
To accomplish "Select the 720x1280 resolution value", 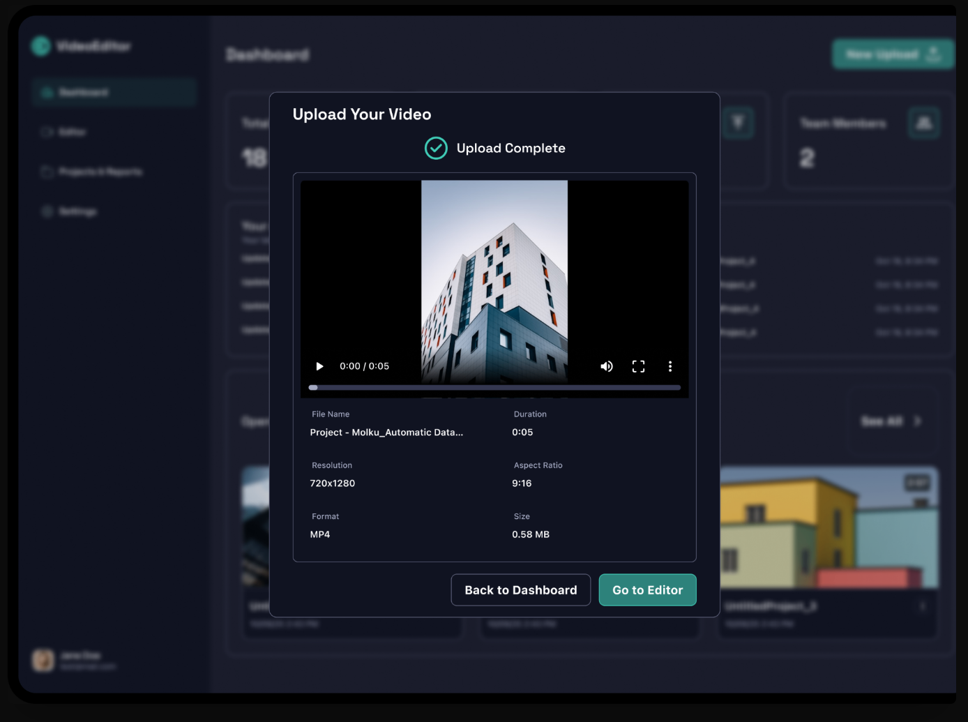I will tap(333, 483).
